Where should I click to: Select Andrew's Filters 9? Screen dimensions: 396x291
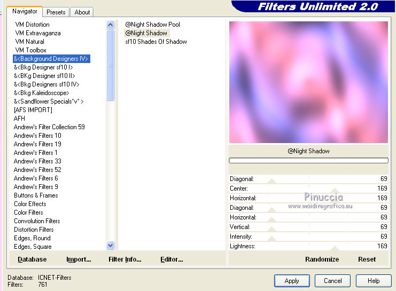coord(36,187)
